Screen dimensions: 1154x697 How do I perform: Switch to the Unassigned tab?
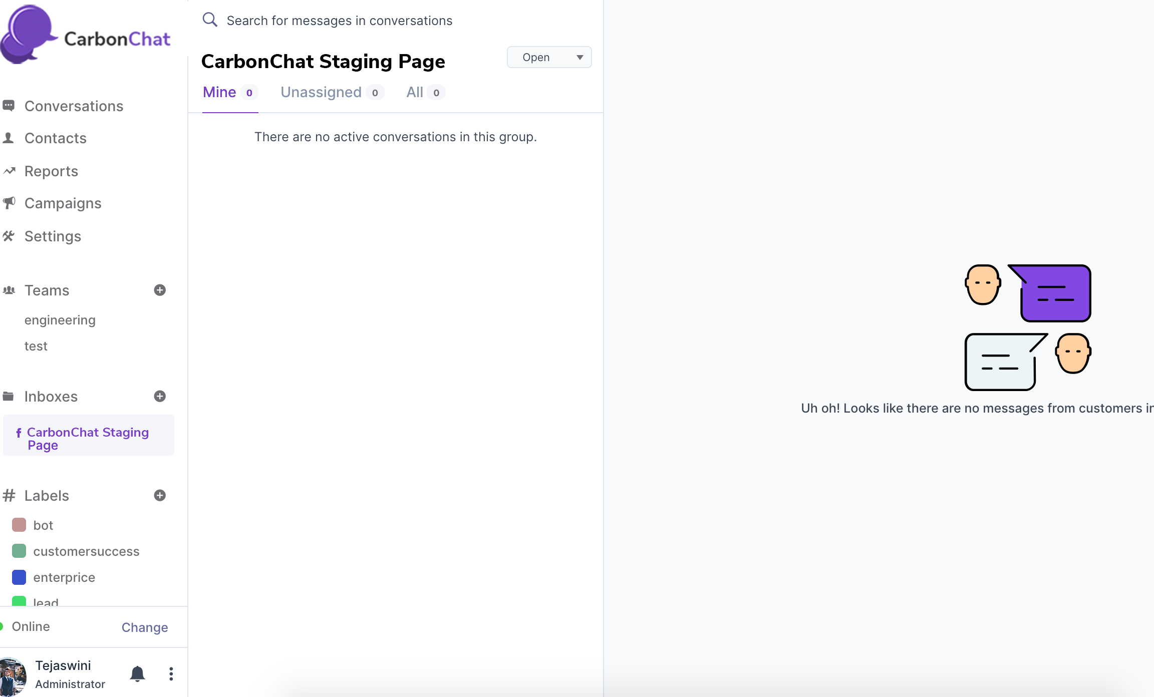321,93
